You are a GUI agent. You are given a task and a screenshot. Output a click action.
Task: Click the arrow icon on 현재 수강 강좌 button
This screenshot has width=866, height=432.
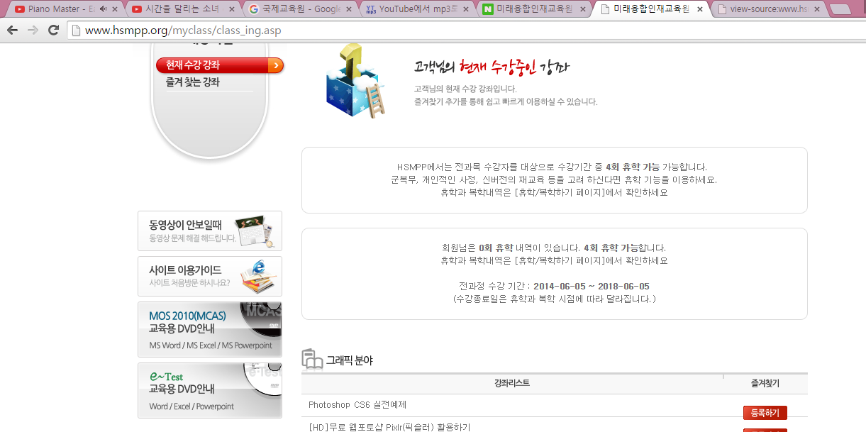[x=275, y=65]
